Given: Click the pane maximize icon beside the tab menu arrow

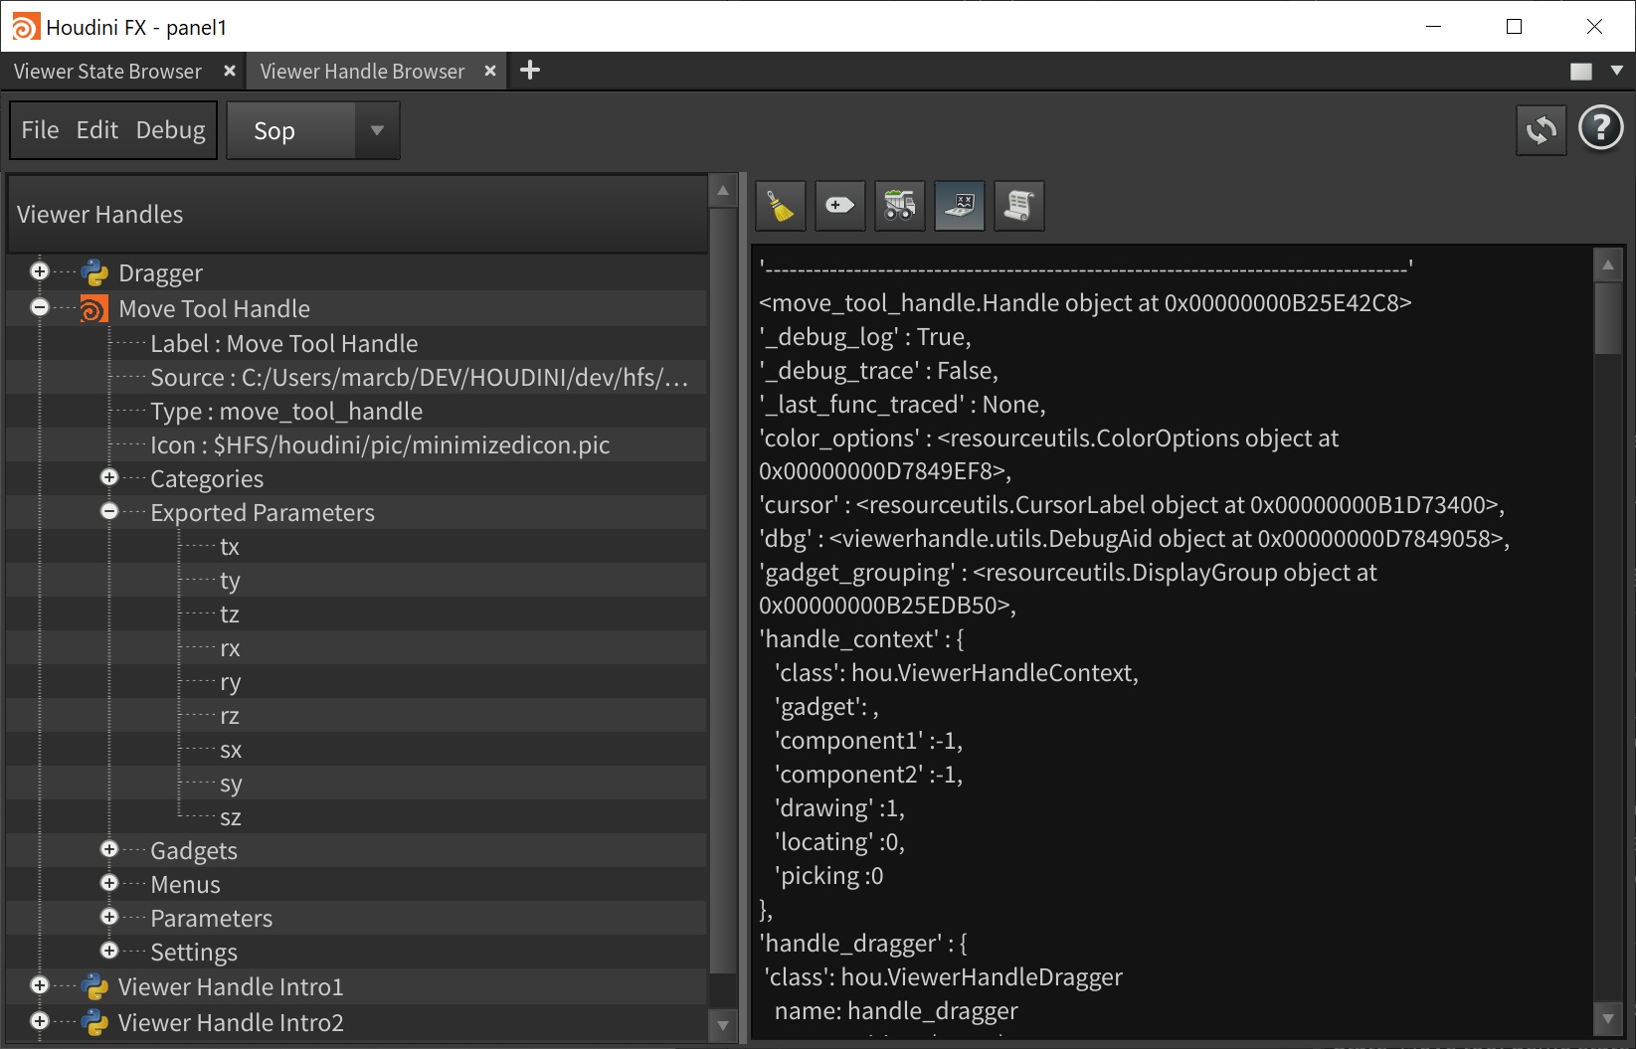Looking at the screenshot, I should 1580,72.
